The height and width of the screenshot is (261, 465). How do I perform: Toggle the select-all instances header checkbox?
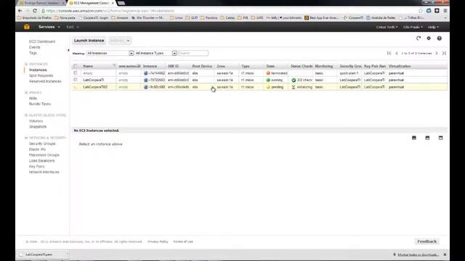(x=76, y=66)
